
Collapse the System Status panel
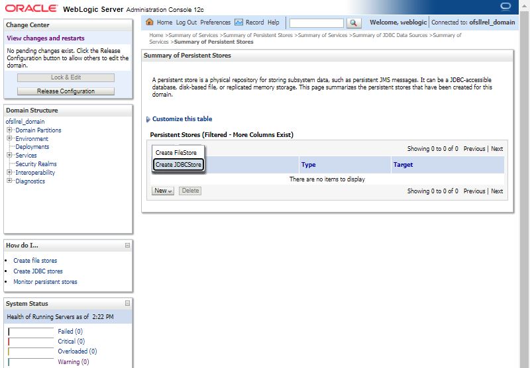[127, 304]
